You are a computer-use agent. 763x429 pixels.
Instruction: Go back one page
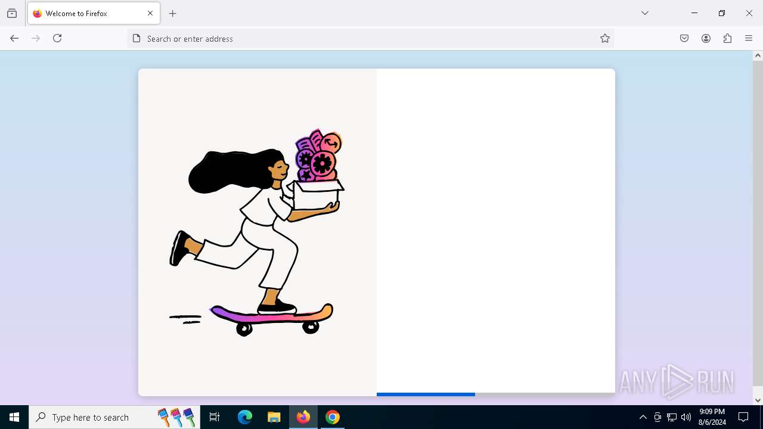point(14,38)
